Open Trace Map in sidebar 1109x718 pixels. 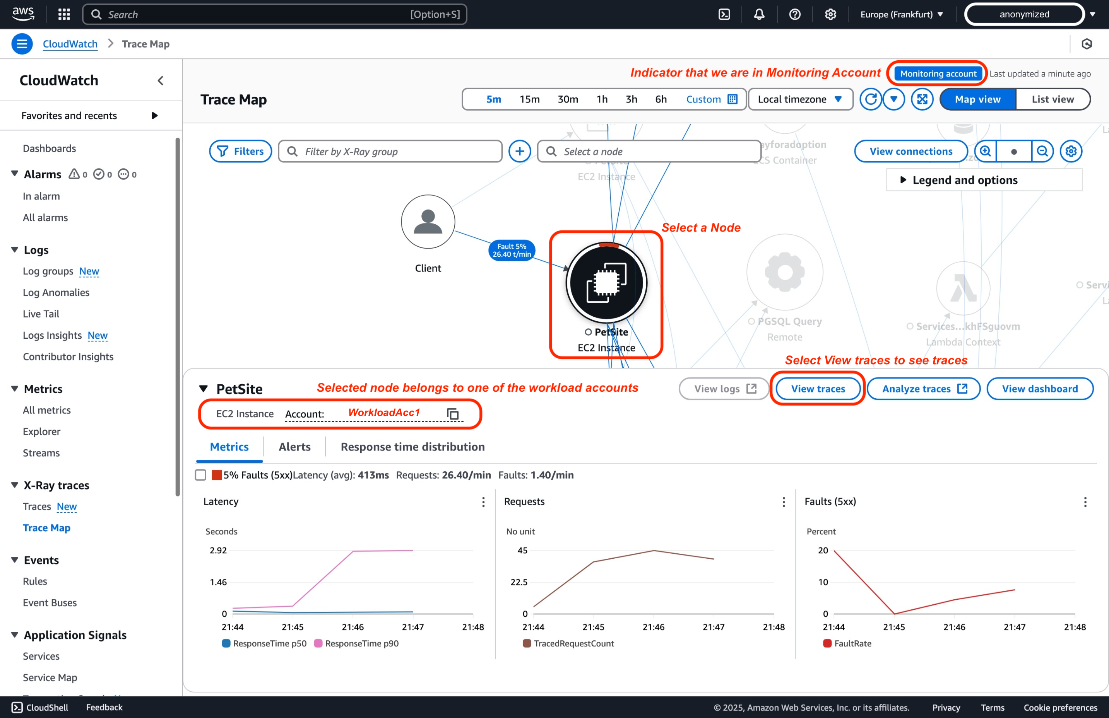coord(46,527)
